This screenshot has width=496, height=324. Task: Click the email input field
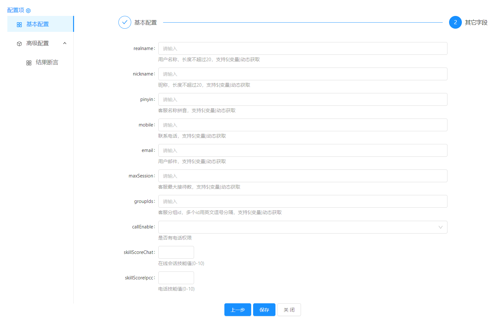tap(303, 150)
